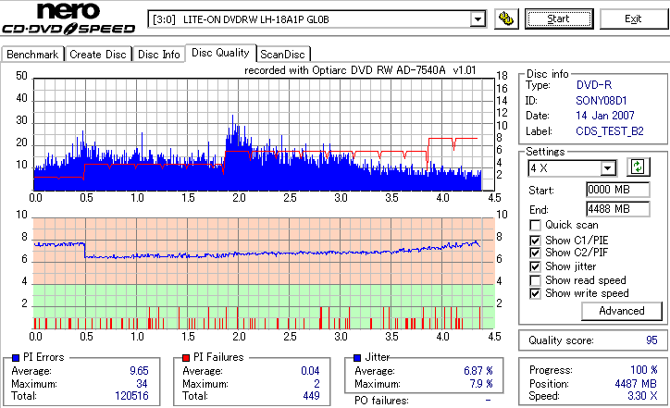Click the green refresh speed icon
Screen dimensions: 670x408
(x=638, y=167)
